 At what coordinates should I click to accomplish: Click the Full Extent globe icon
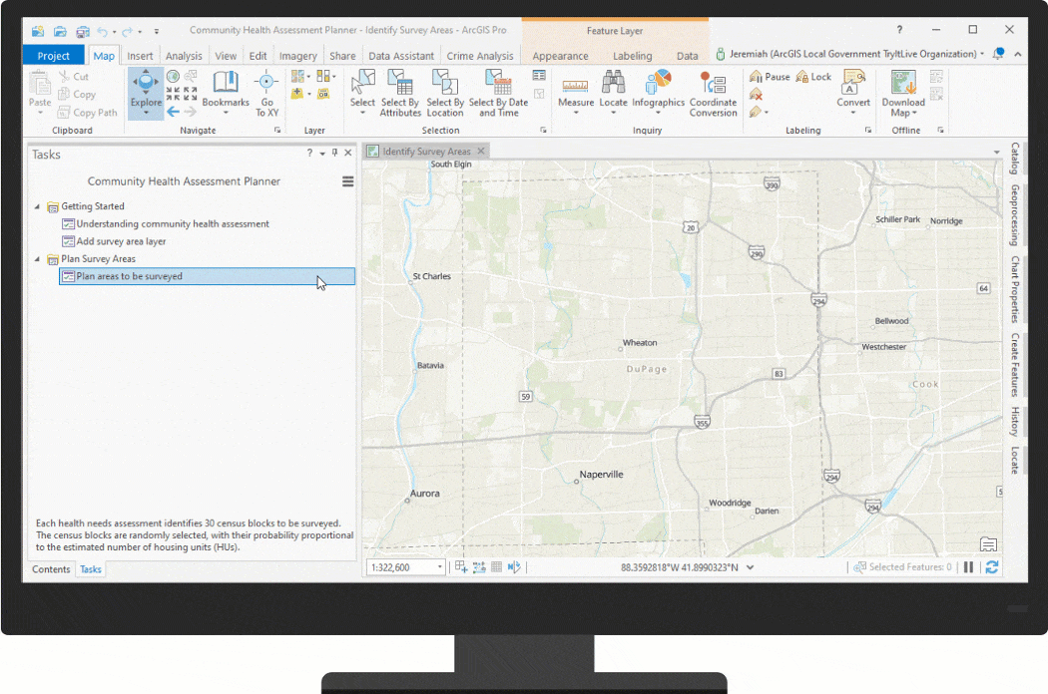click(173, 76)
